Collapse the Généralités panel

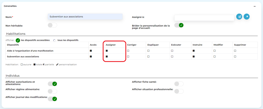(254, 6)
